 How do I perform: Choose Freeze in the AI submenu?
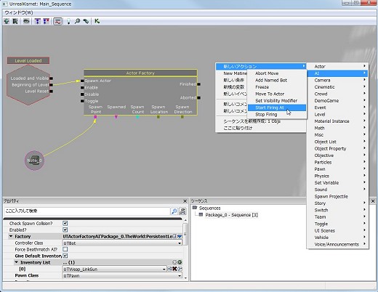pyautogui.click(x=277, y=87)
